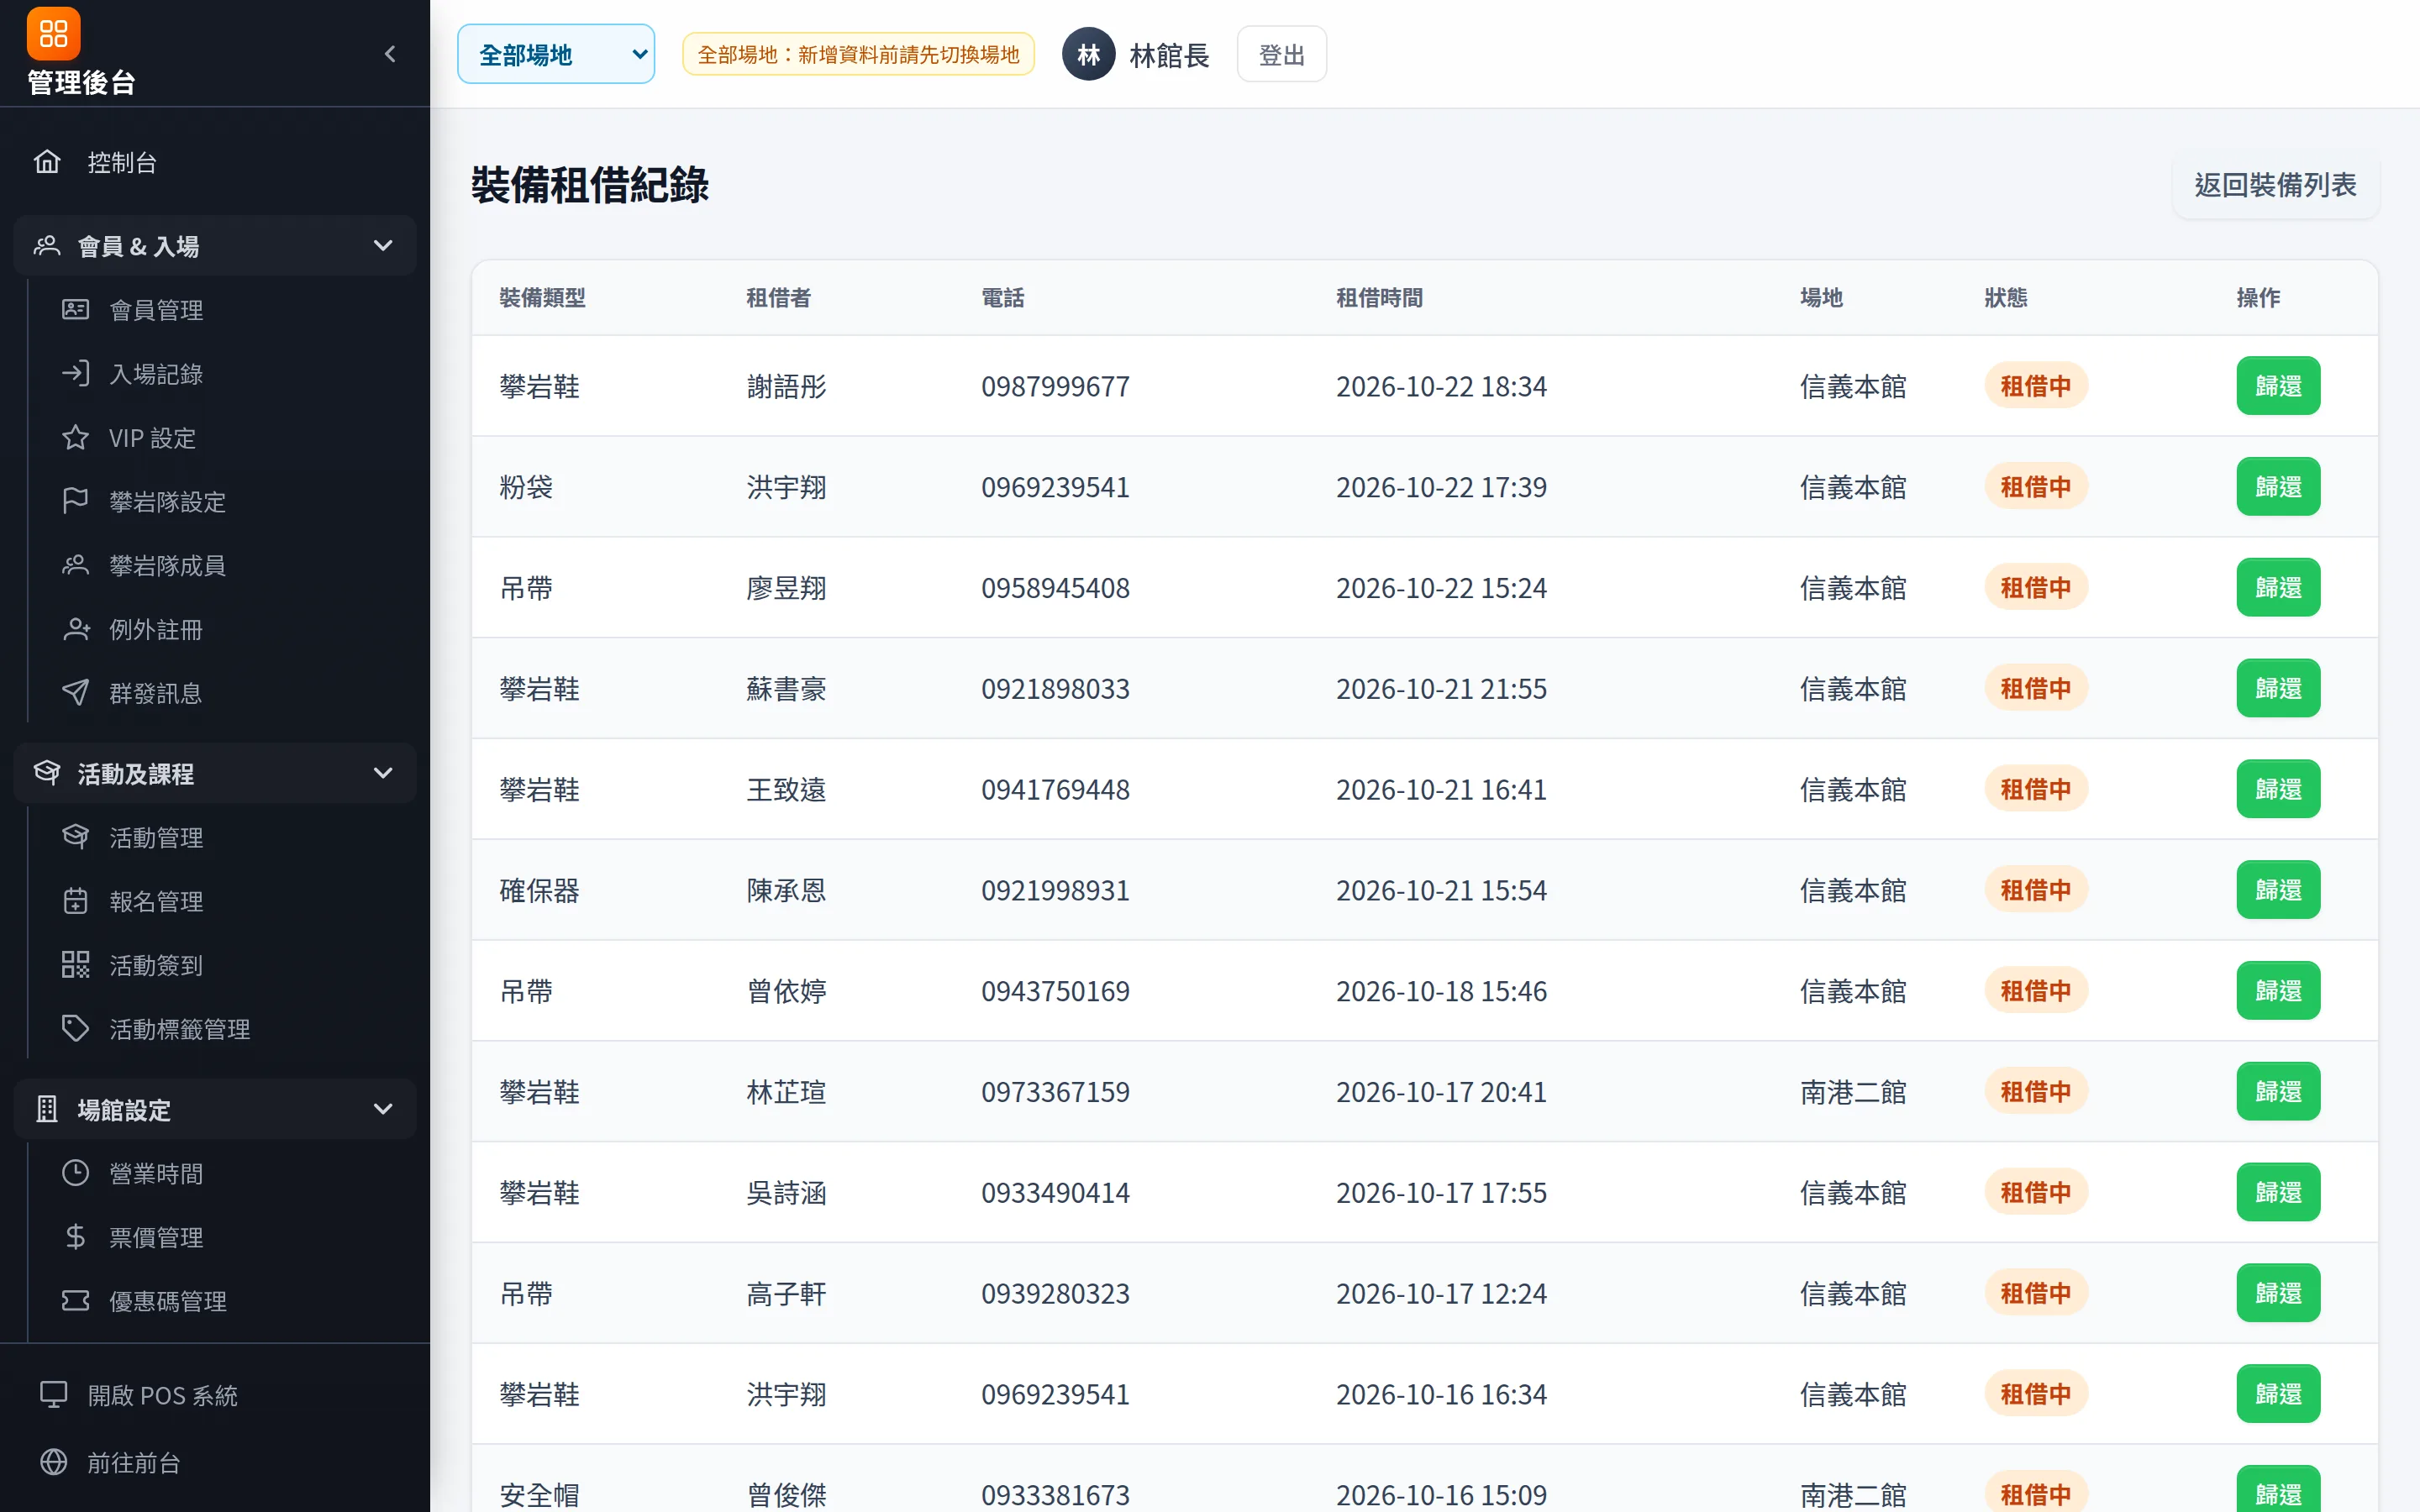
Task: Click the phone number 0987999677
Action: [1055, 386]
